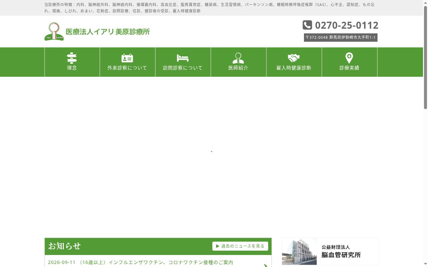The width and height of the screenshot is (428, 267).
Task: Click the address 〒372-0048 群馬県伊勢崎市大手町1-1
Action: 341,37
